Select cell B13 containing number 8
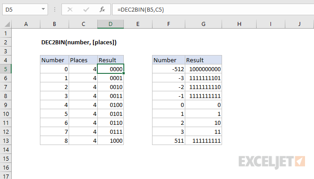Viewport: 314px width, 179px height. [x=54, y=141]
